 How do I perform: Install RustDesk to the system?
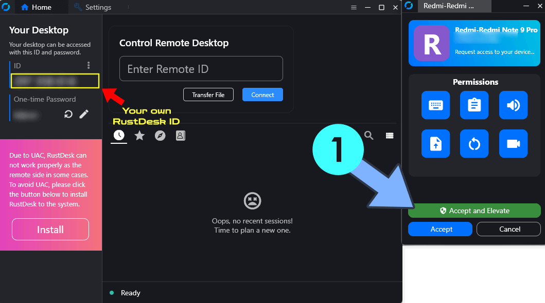pyautogui.click(x=50, y=229)
